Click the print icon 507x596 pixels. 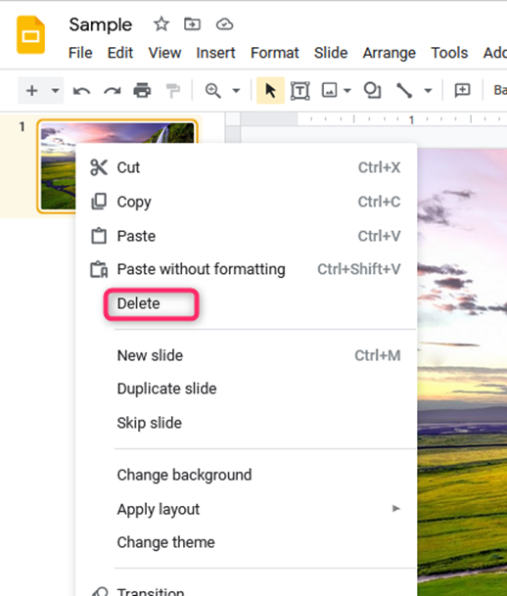(142, 90)
